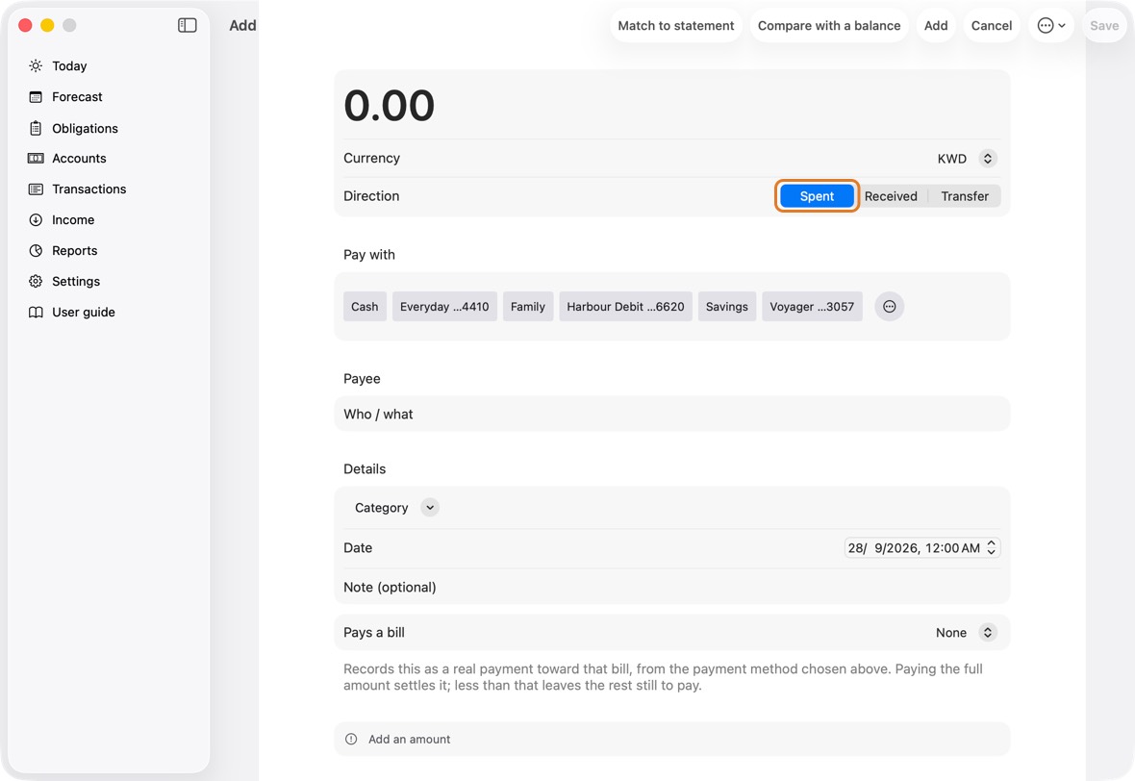1135x781 pixels.
Task: Expand the Category dropdown chevron
Action: 430,508
